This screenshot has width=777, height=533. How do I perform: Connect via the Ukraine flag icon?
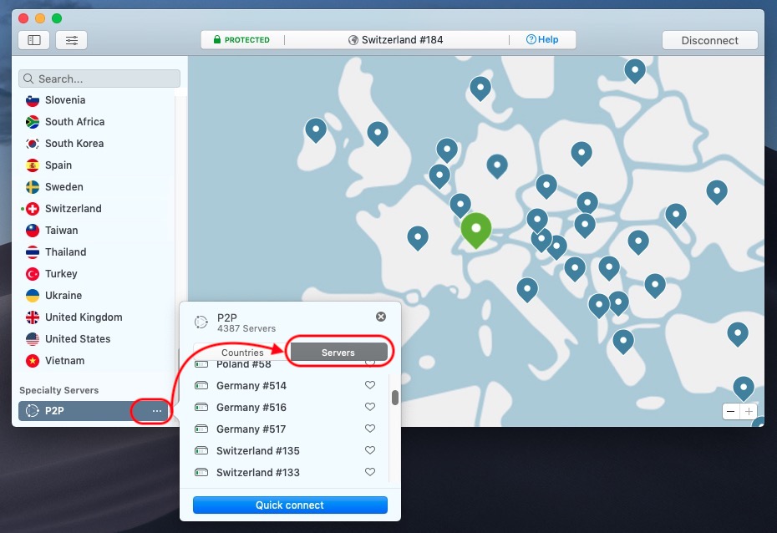pyautogui.click(x=33, y=296)
